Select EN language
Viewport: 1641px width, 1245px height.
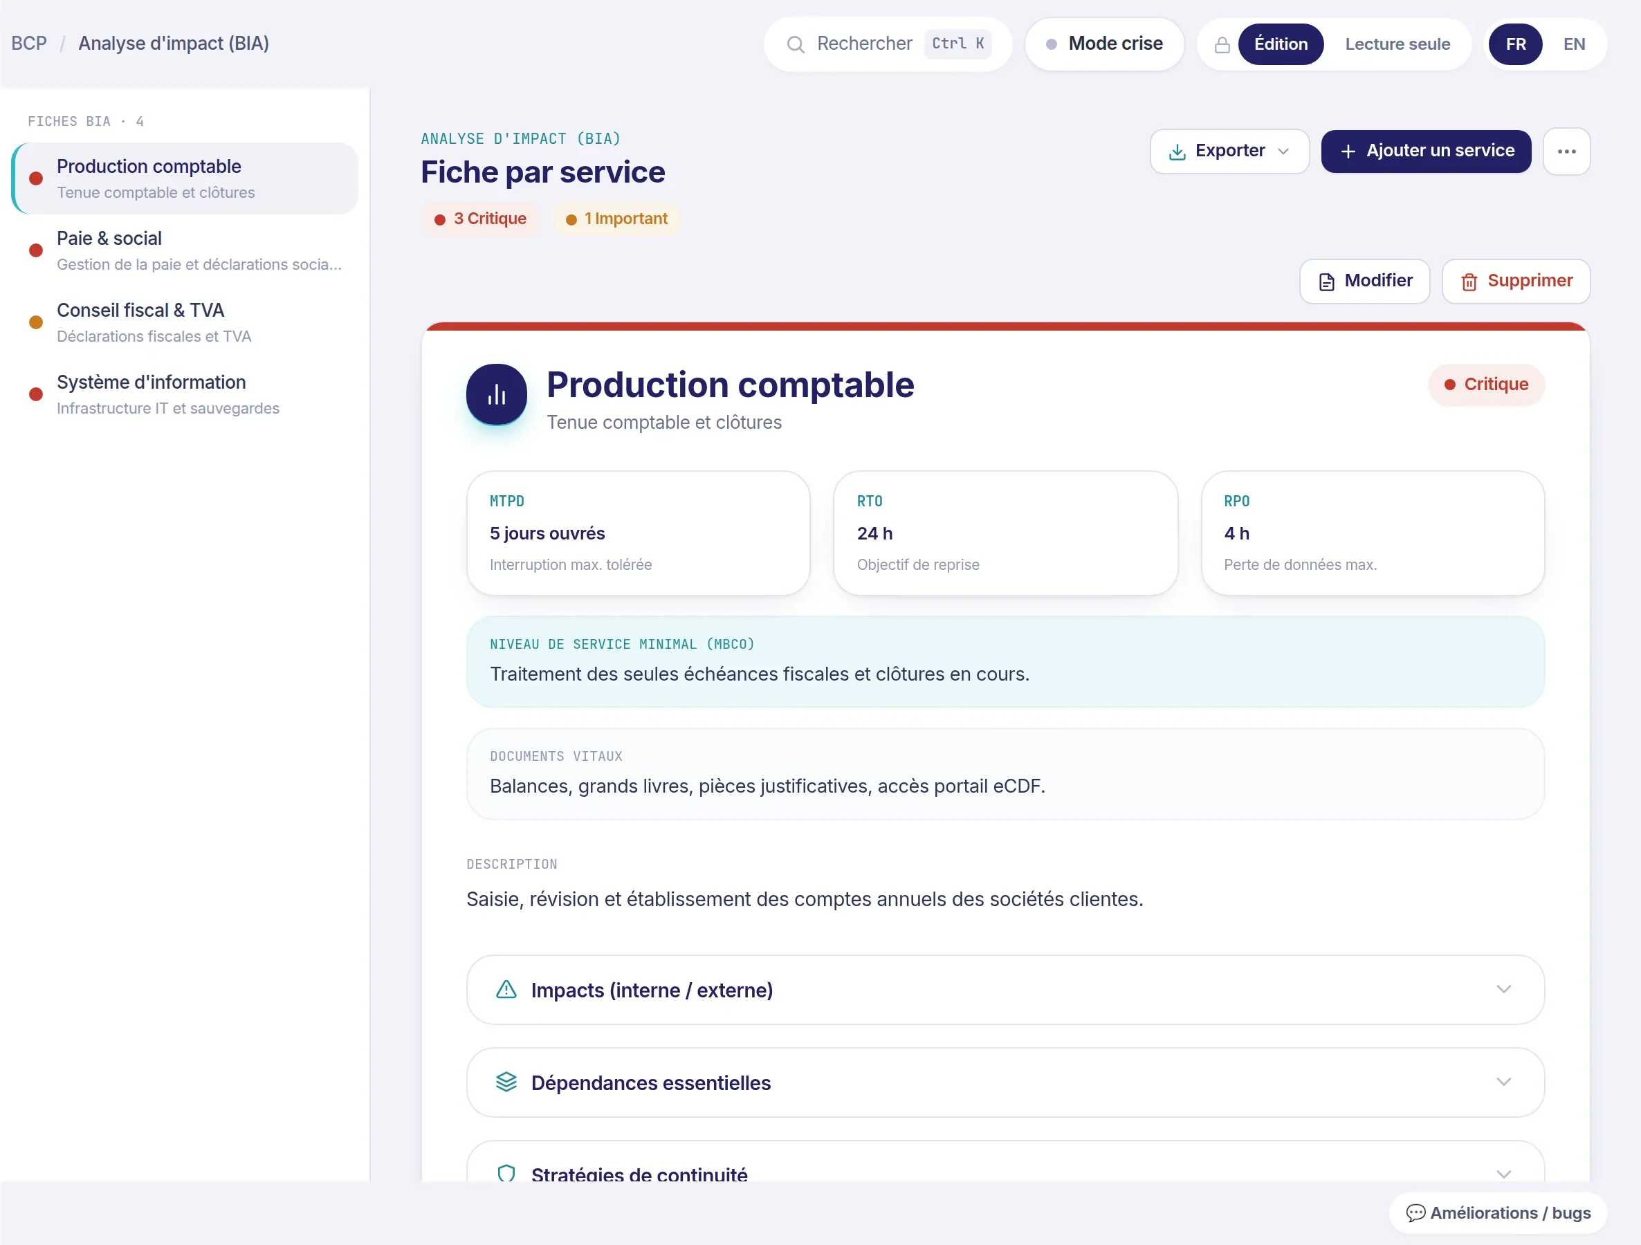click(1573, 44)
